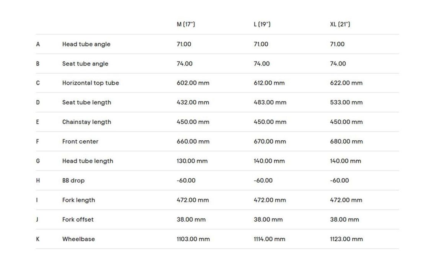Select the BB drop row label
This screenshot has width=434, height=271.
(73, 180)
